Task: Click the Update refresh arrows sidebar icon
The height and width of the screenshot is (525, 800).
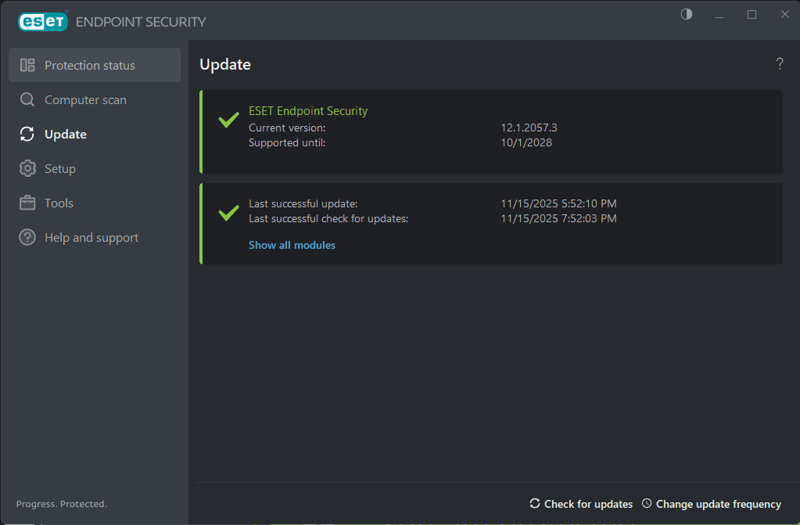Action: tap(27, 135)
